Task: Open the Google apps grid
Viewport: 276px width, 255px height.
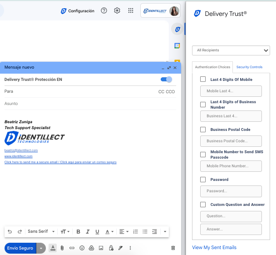Action: point(131,10)
